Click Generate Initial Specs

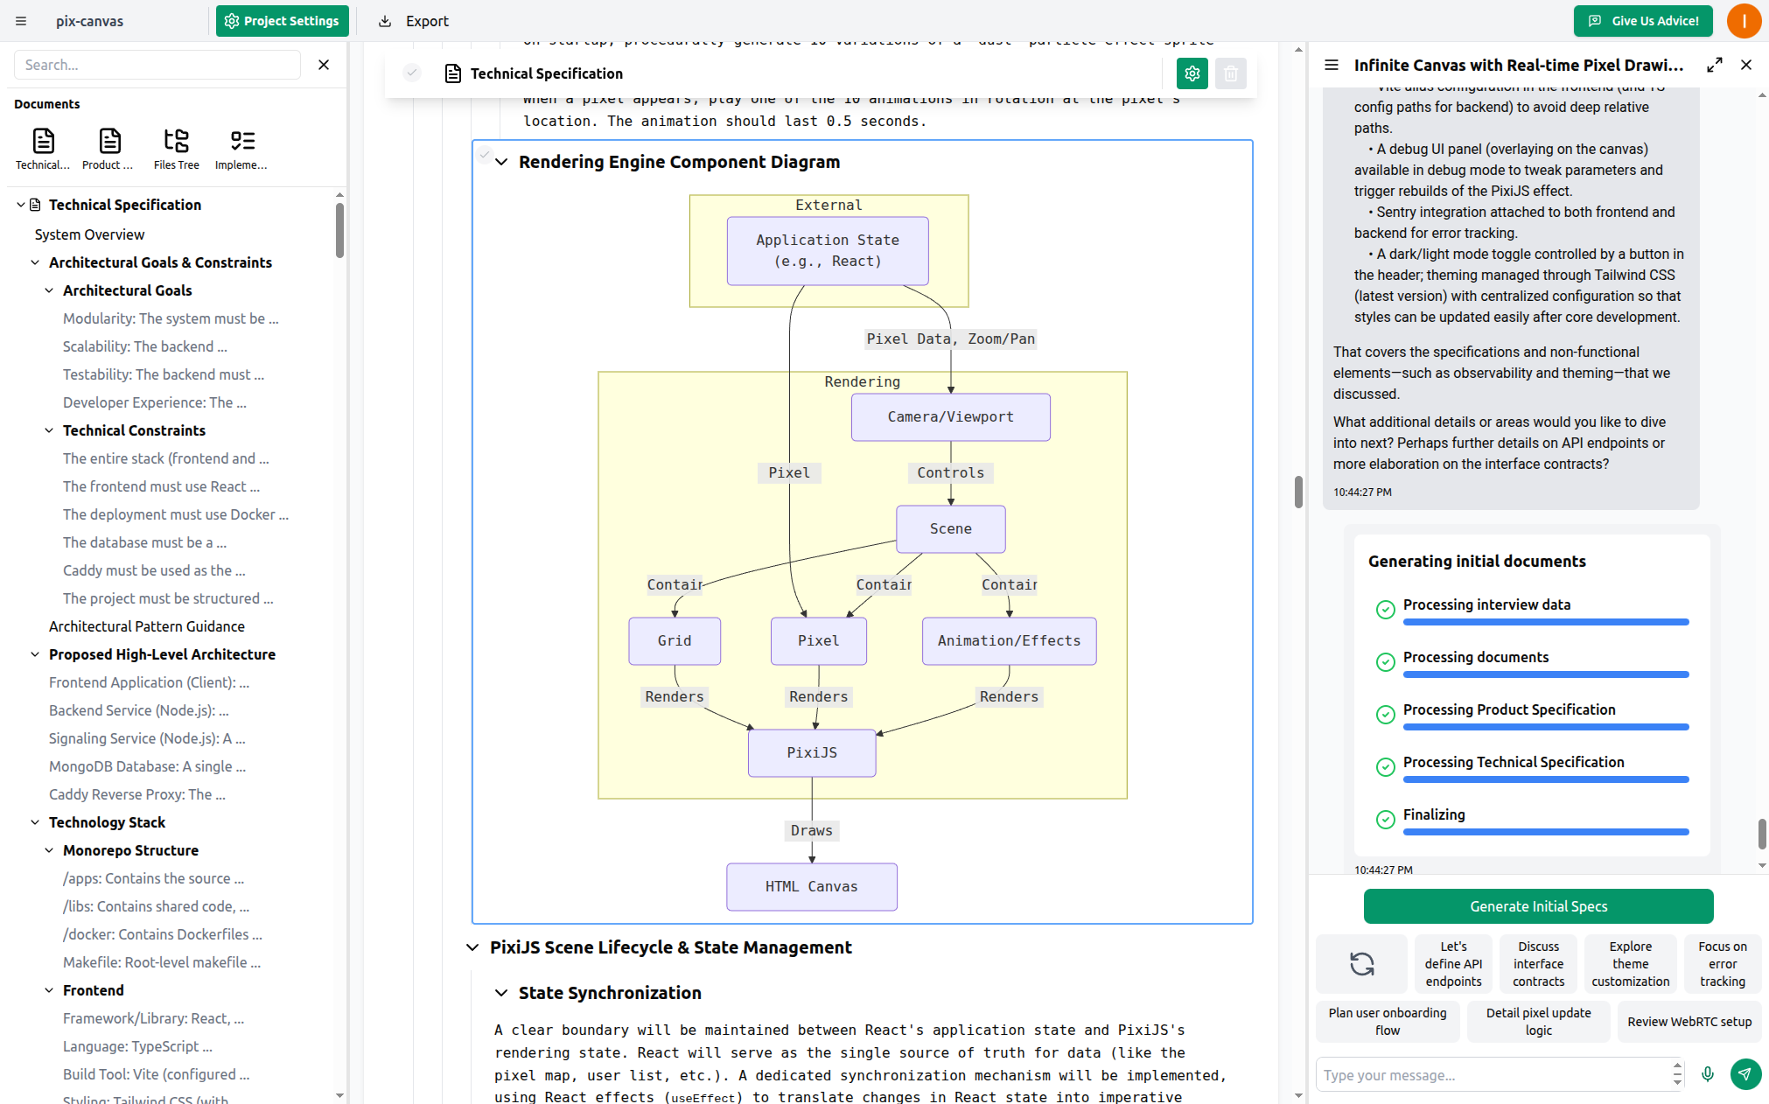point(1538,906)
